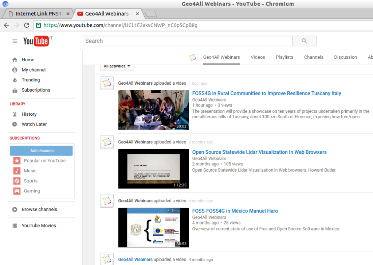Click the History hourglass icon
This screenshot has width=373, height=265.
(15, 114)
